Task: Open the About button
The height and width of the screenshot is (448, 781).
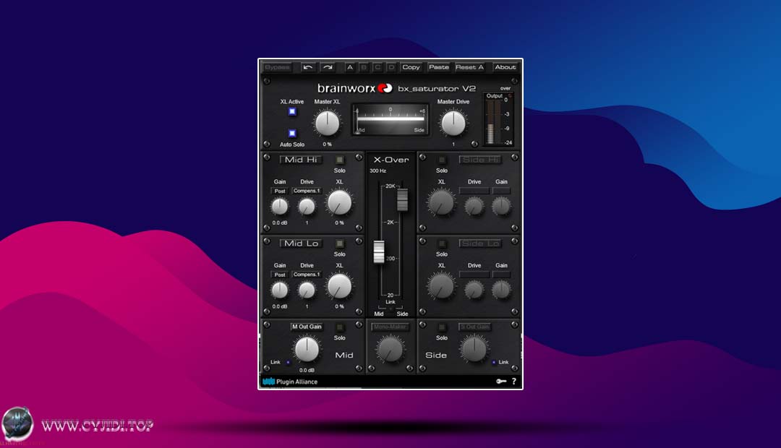Action: point(505,67)
